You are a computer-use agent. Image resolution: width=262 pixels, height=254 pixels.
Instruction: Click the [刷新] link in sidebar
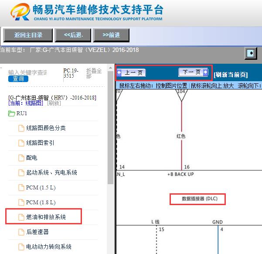pyautogui.click(x=54, y=103)
